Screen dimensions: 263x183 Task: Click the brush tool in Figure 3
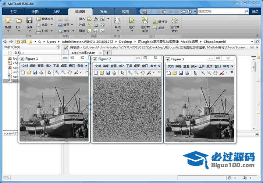(221, 73)
